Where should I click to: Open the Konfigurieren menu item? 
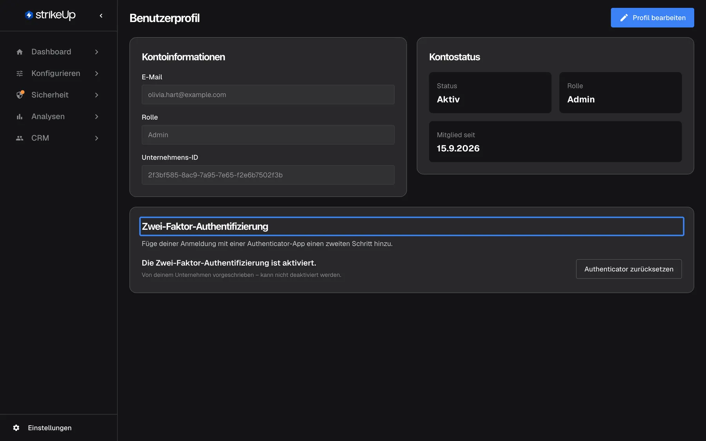click(x=58, y=73)
